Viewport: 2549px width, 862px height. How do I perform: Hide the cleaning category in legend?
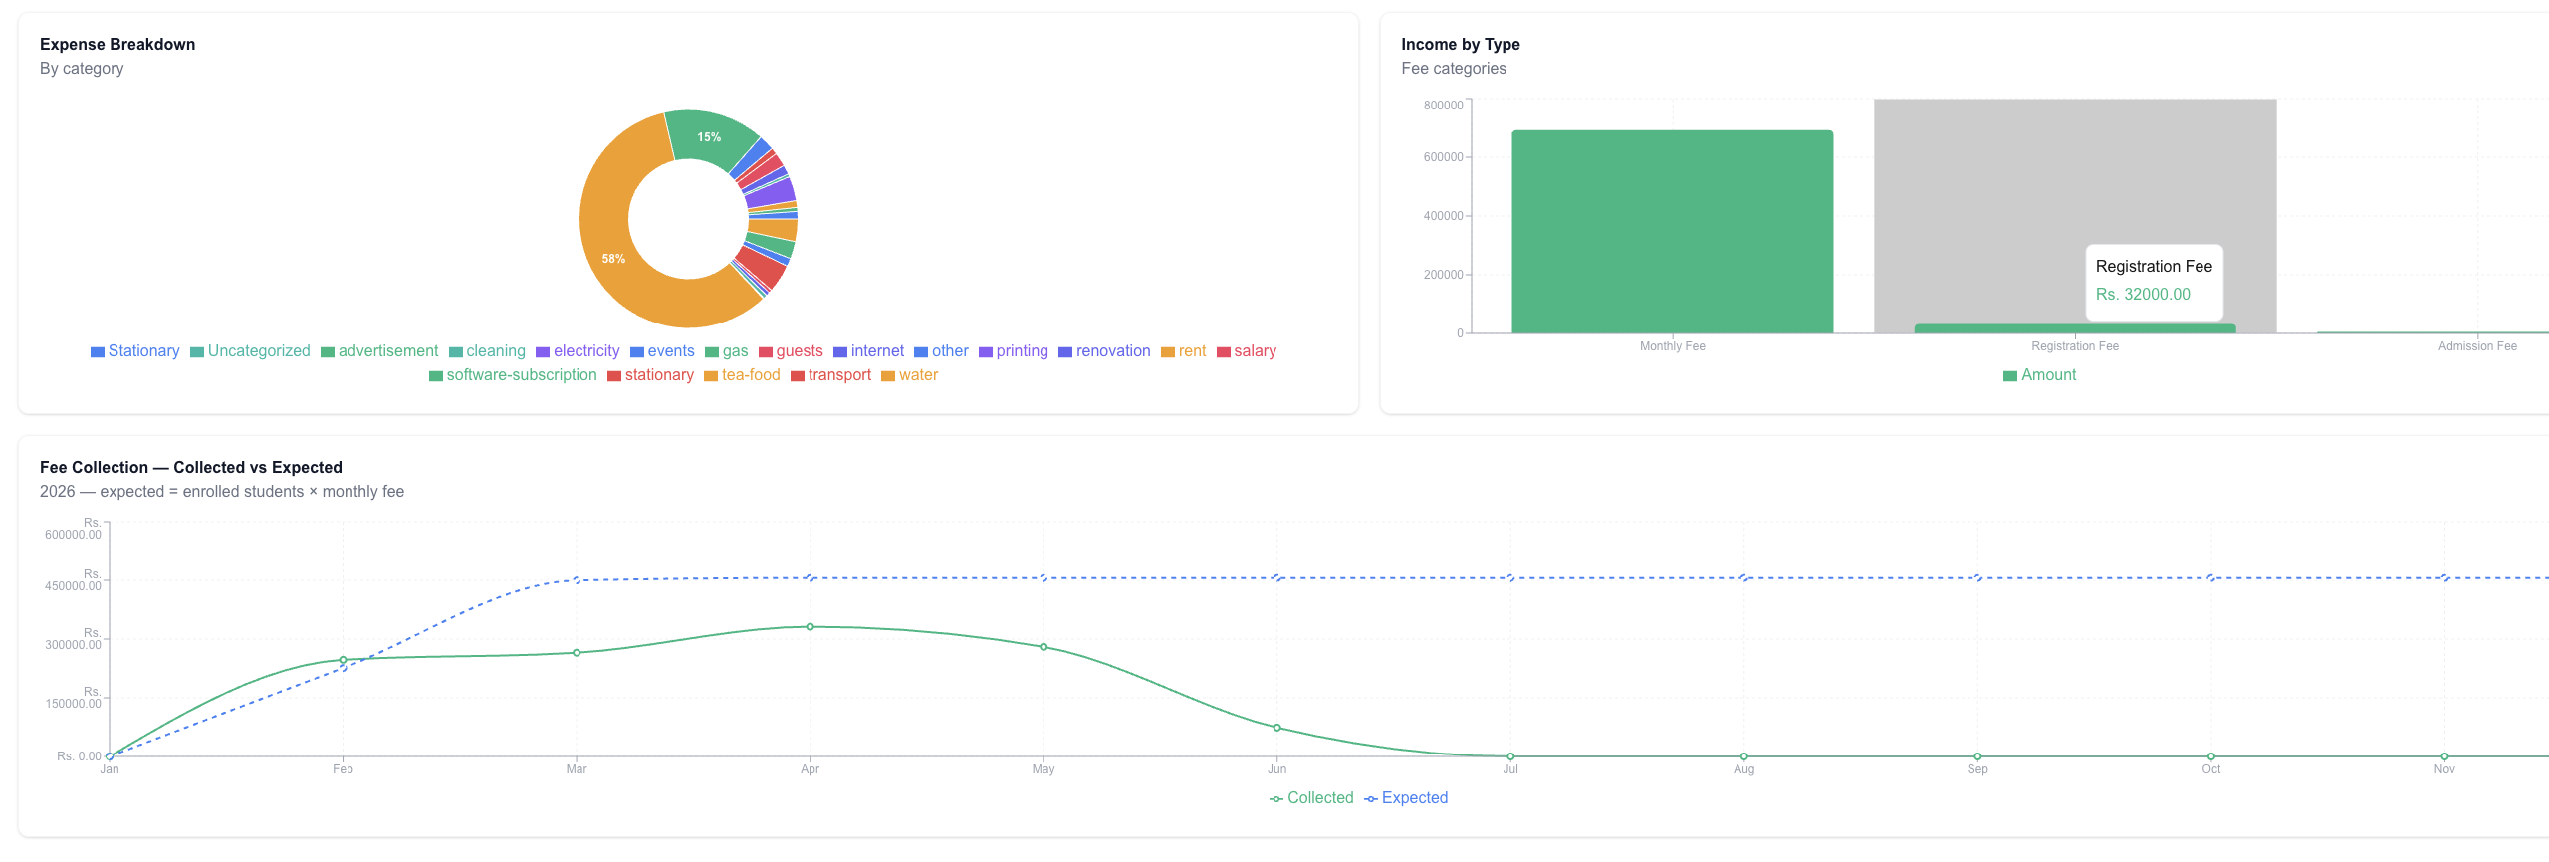(487, 351)
